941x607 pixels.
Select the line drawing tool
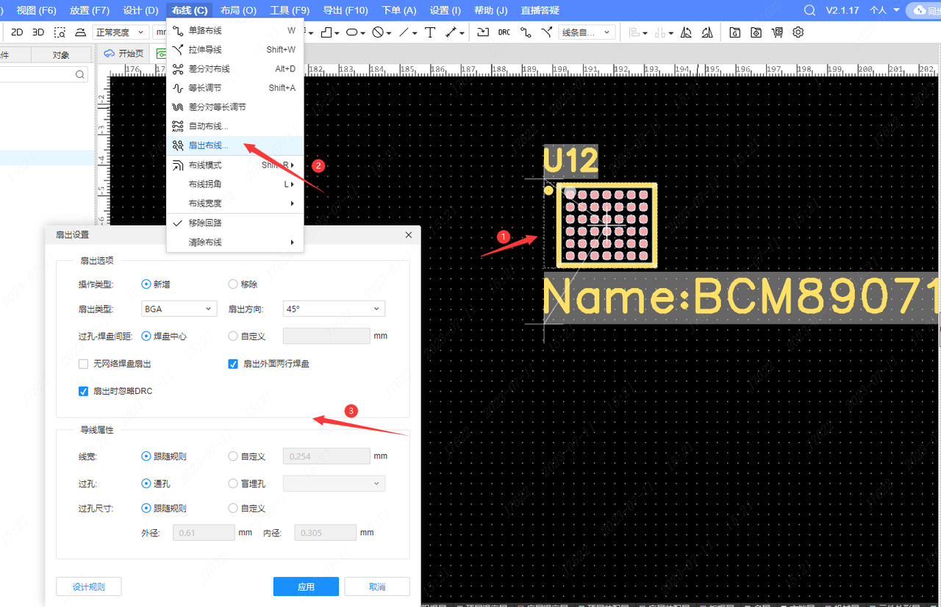click(404, 32)
